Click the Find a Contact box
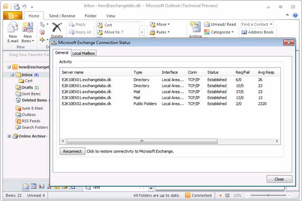 (257, 24)
